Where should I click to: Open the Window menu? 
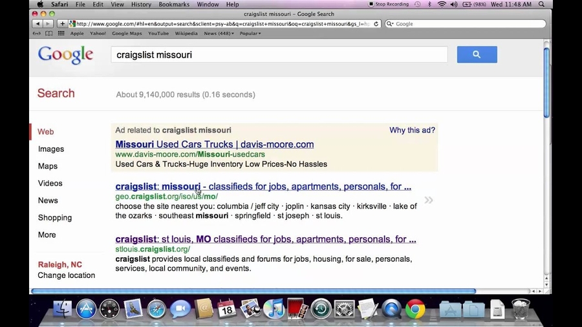[x=208, y=5]
